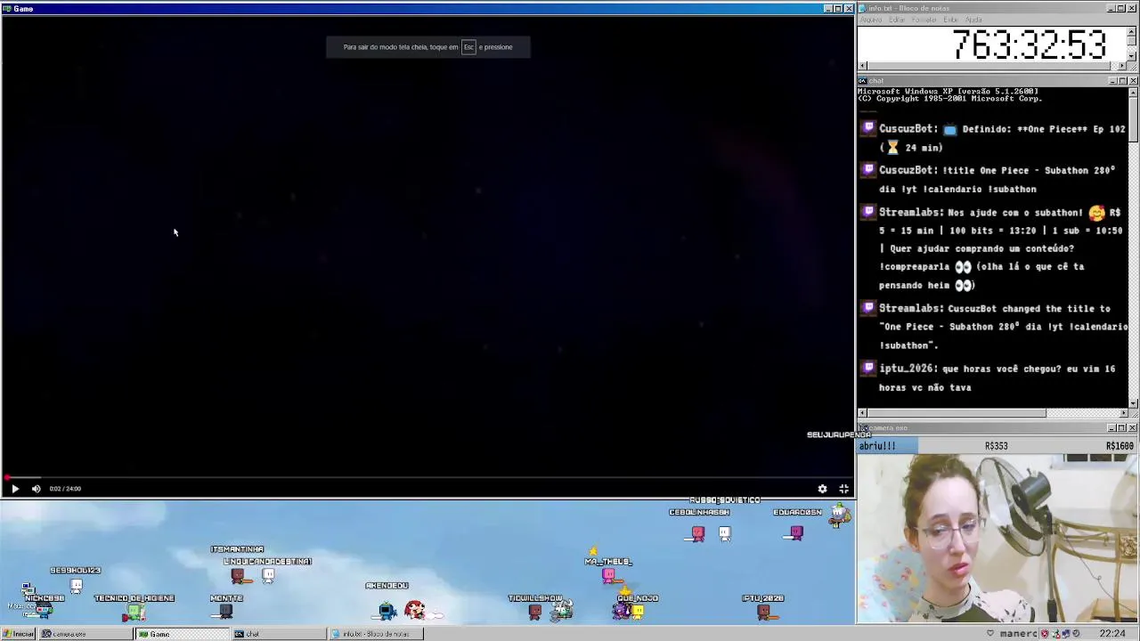
Task: Open the Ajuda menu in Bloco de notas
Action: [x=973, y=20]
